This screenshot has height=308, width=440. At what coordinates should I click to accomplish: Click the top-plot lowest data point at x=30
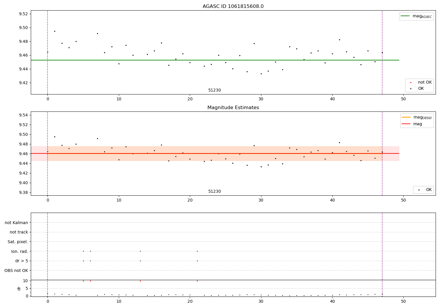click(x=261, y=74)
